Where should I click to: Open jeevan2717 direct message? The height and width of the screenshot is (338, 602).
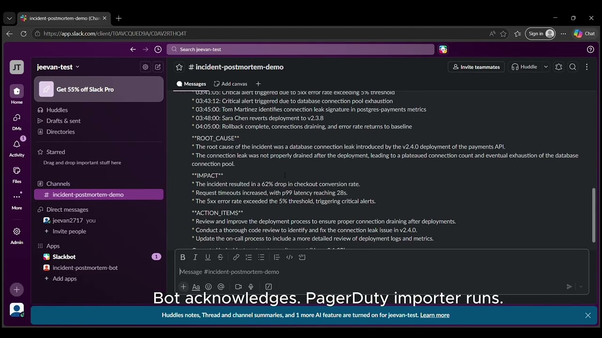99,220
